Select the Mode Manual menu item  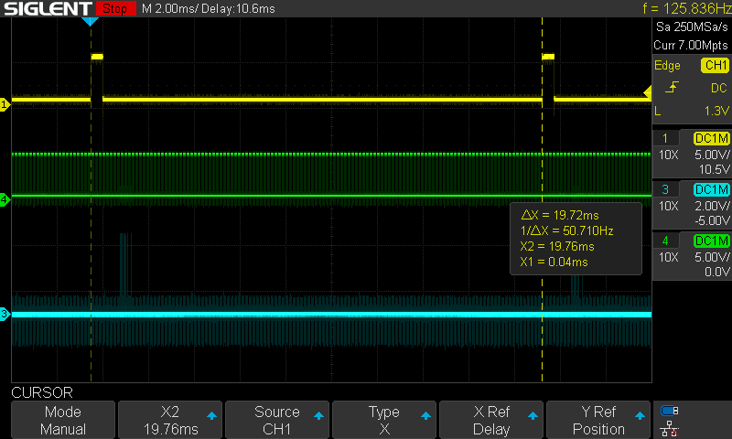tap(63, 421)
